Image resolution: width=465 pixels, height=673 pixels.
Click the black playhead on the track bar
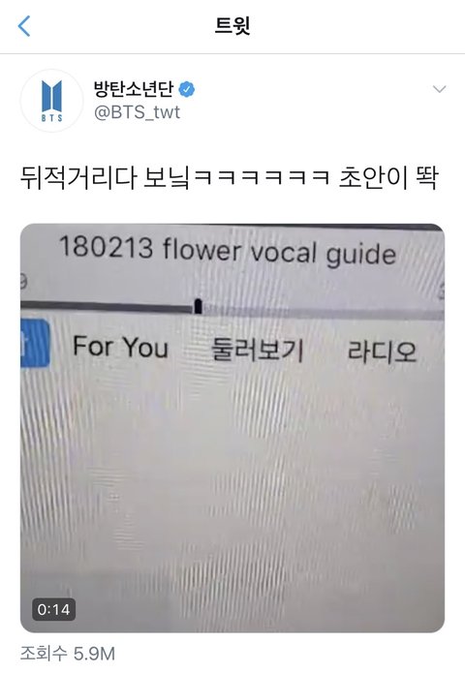coord(198,306)
